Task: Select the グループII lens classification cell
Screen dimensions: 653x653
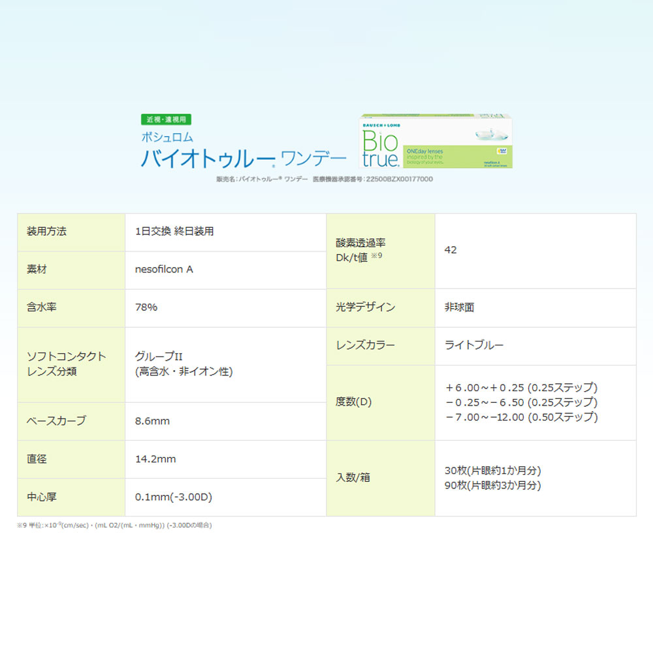Action: (x=183, y=364)
